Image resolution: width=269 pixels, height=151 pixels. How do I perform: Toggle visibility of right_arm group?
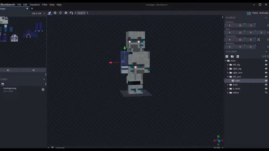click(x=266, y=73)
